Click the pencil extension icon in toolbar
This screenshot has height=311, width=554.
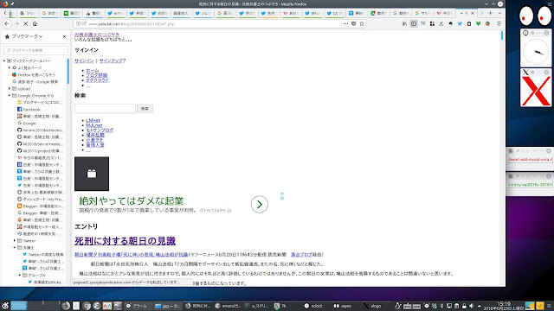pyautogui.click(x=441, y=23)
